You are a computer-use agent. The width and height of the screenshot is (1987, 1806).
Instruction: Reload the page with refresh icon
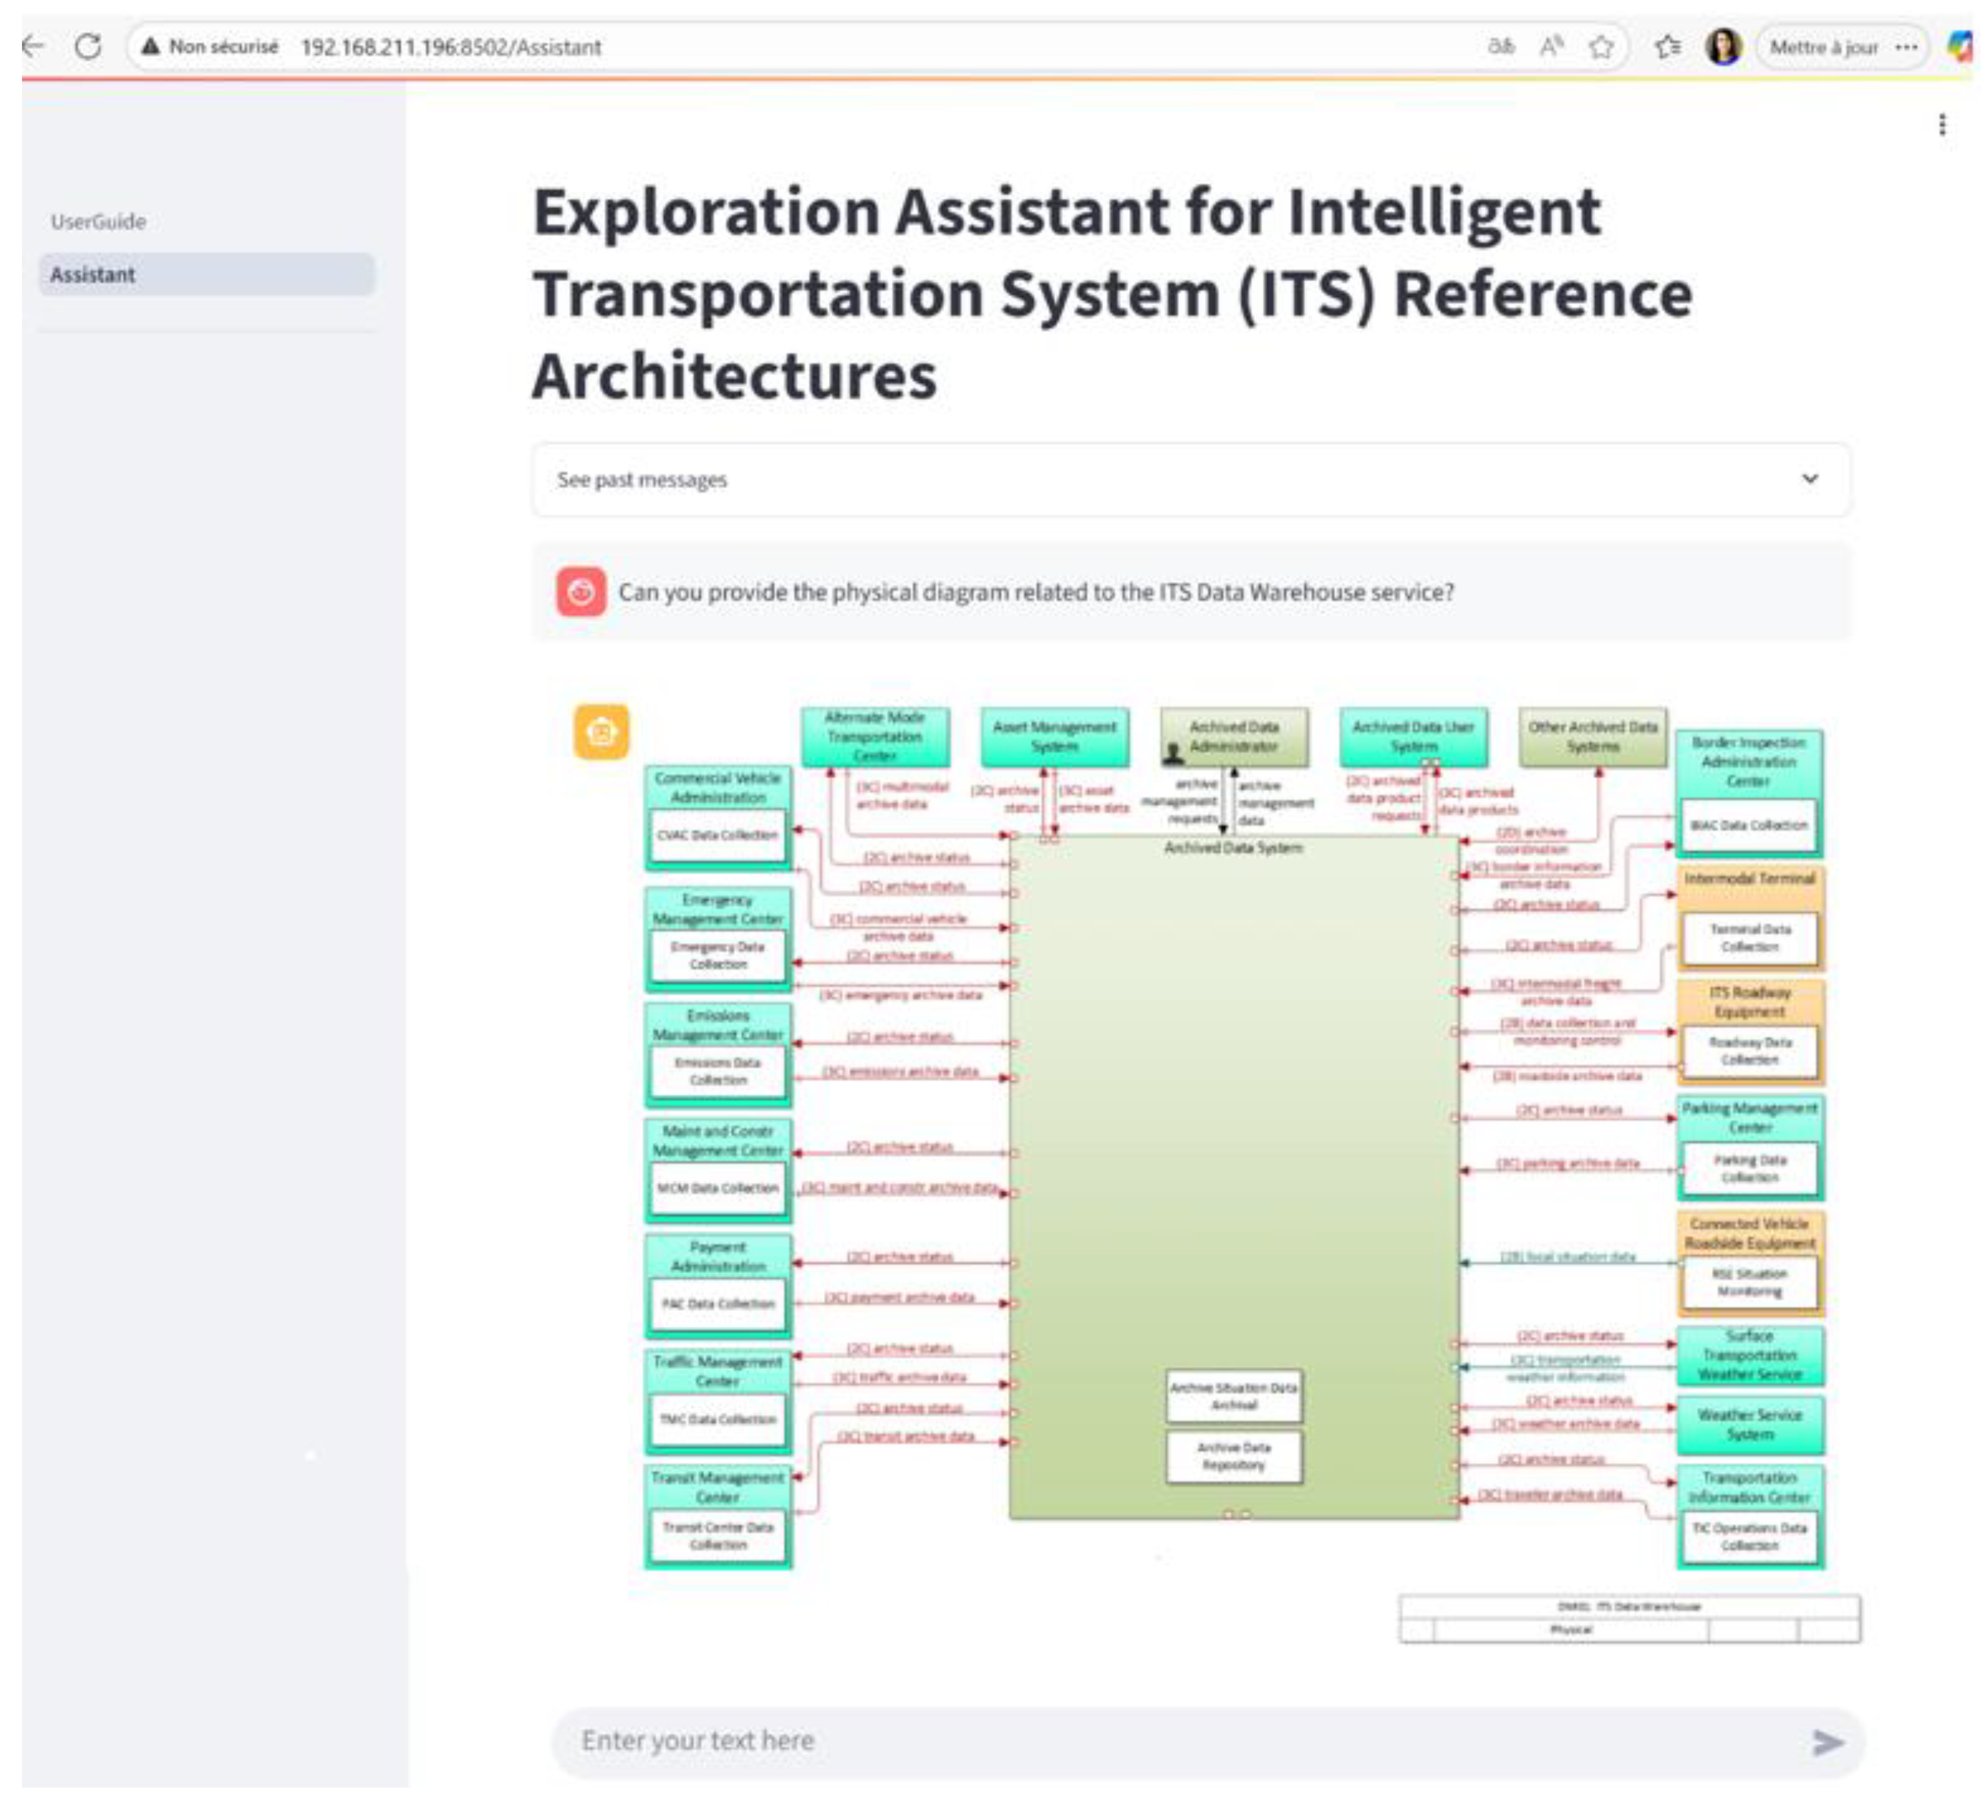point(88,46)
